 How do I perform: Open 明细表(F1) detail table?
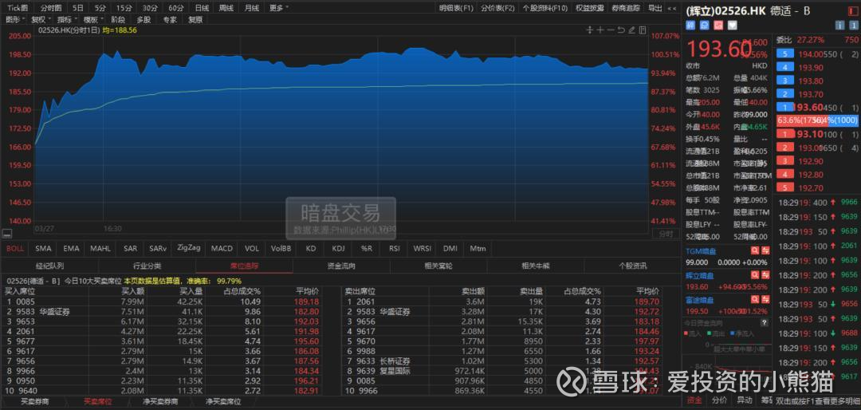[456, 8]
